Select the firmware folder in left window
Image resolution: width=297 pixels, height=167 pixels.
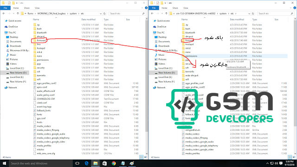click(39, 40)
